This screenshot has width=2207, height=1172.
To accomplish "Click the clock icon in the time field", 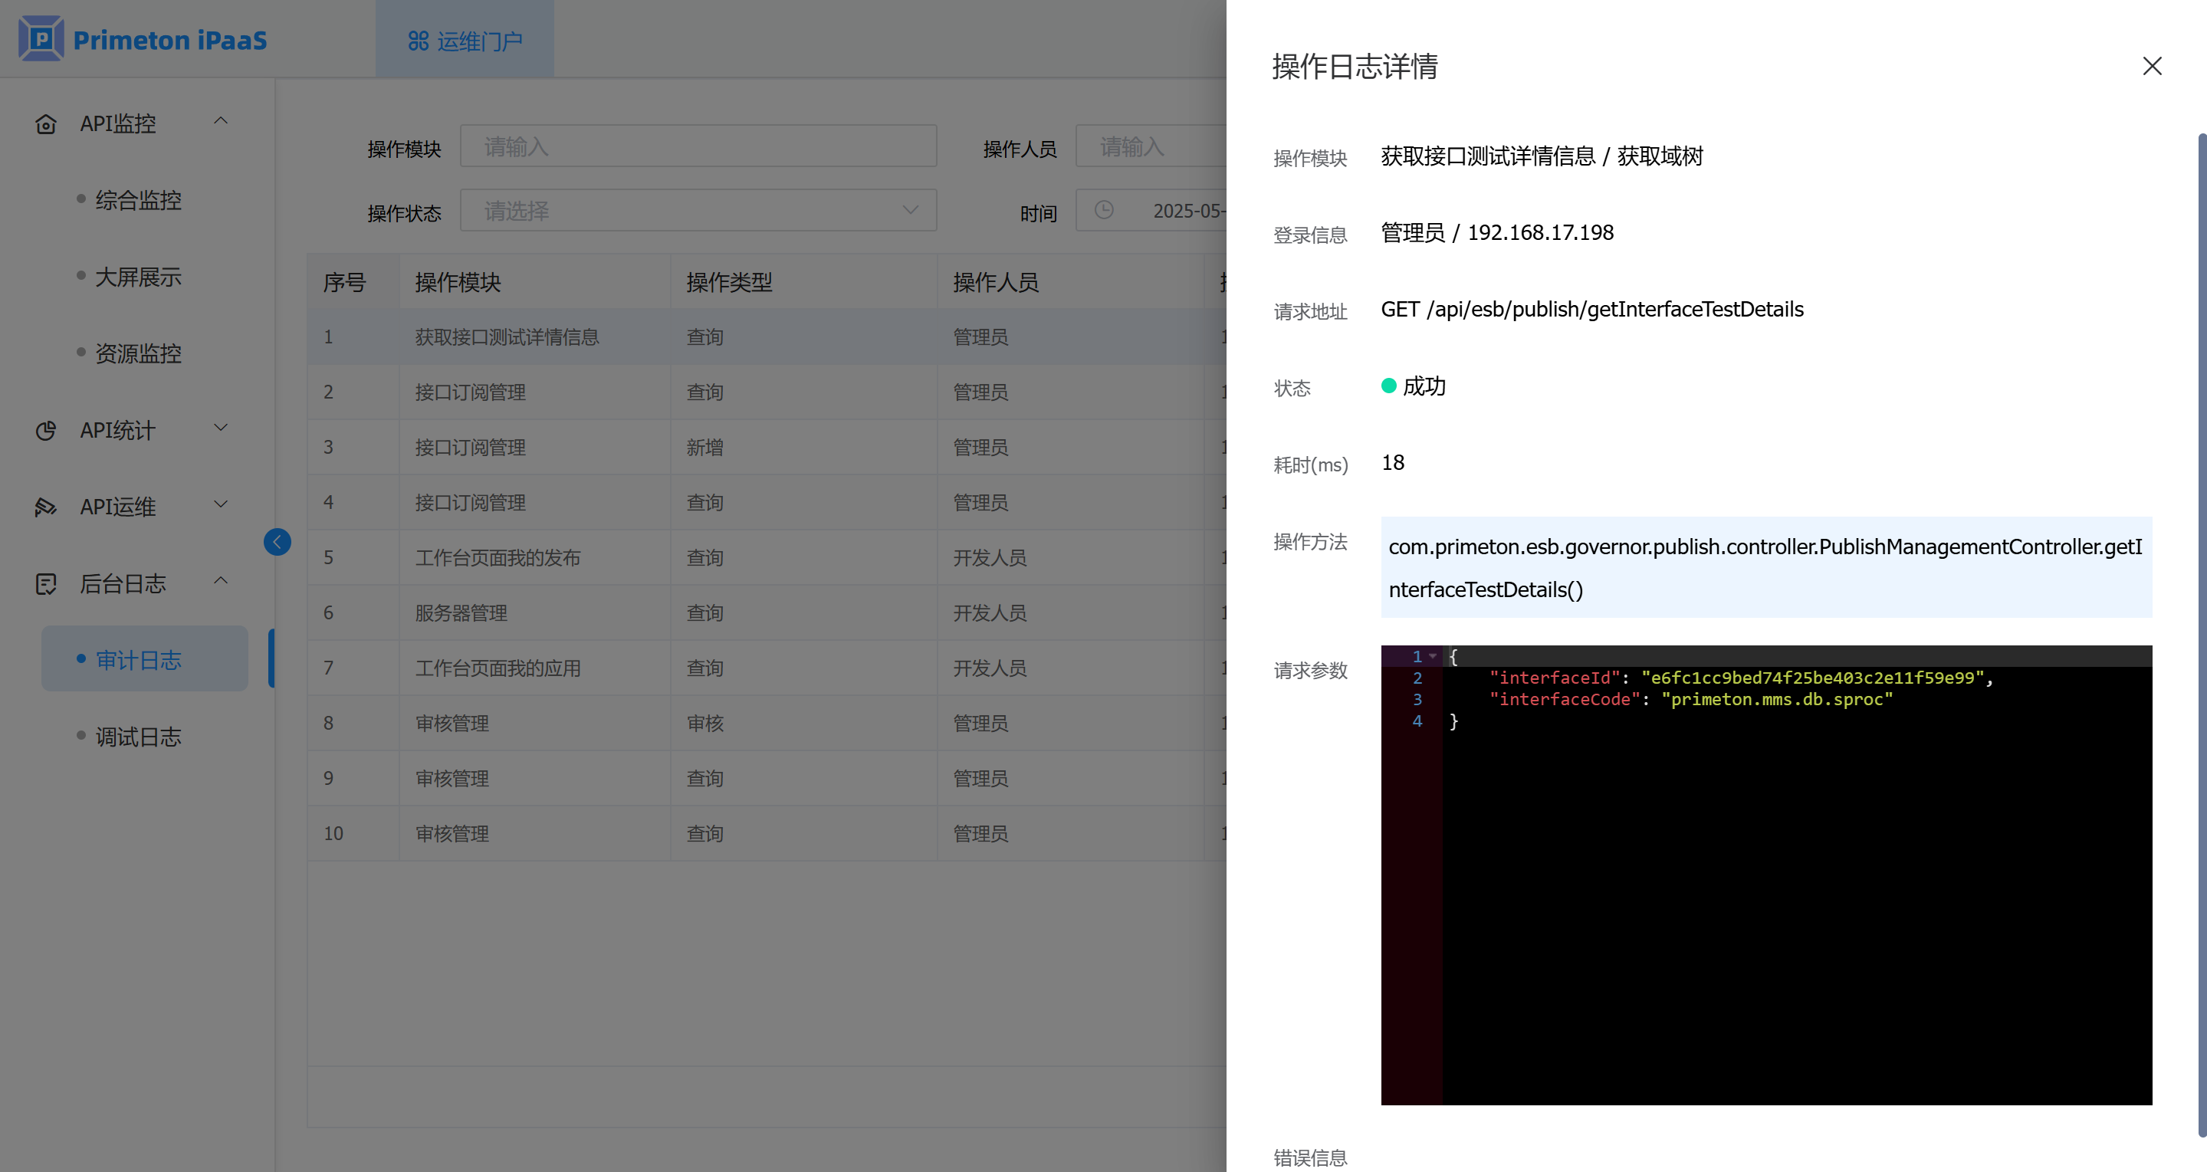I will (1104, 210).
